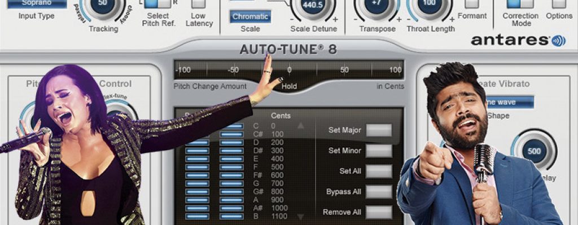578x225 pixels.
Task: Click the cents value 1100
Action: 279,217
